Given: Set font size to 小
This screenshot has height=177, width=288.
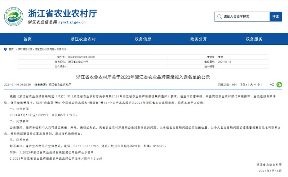Looking at the screenshot, I should [258, 85].
